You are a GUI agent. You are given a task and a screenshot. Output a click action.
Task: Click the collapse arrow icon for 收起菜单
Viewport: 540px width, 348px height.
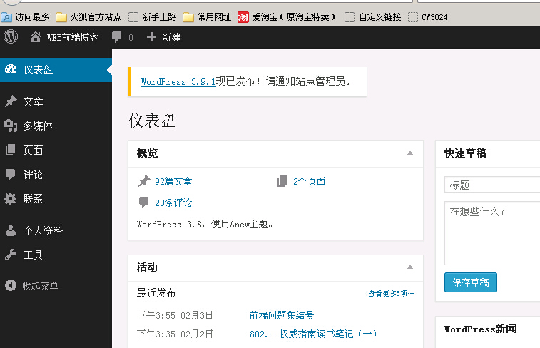tap(11, 285)
